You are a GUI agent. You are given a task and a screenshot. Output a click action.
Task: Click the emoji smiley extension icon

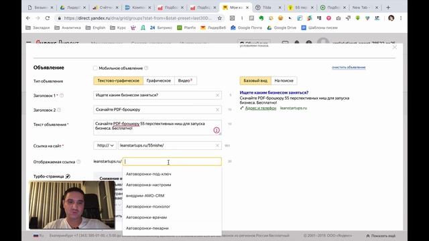point(280,18)
